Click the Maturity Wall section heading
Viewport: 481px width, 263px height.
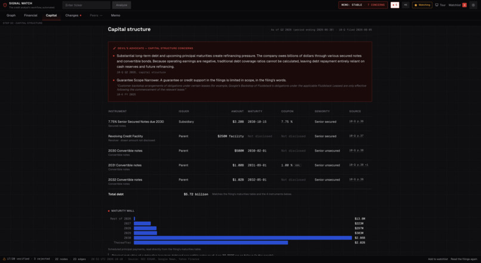(123, 211)
